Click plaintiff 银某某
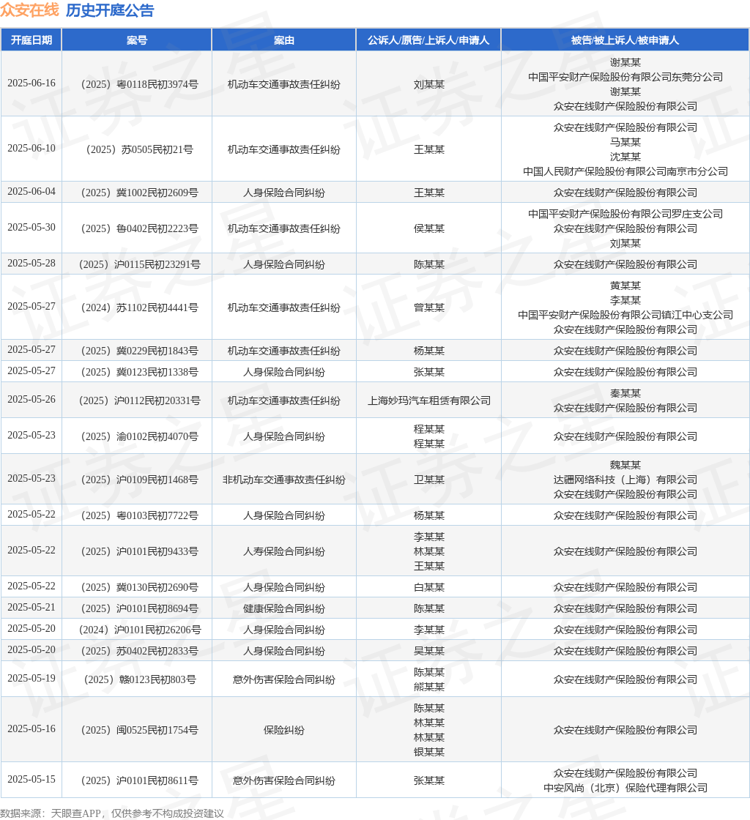The height and width of the screenshot is (820, 750). pyautogui.click(x=429, y=752)
